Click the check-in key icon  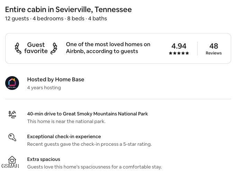(12, 137)
